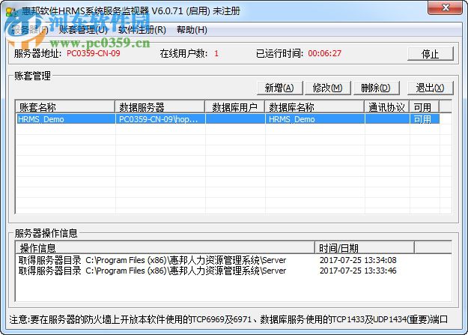468x335 pixels.
Task: Open the 软件注册(R) menu
Action: pos(142,29)
